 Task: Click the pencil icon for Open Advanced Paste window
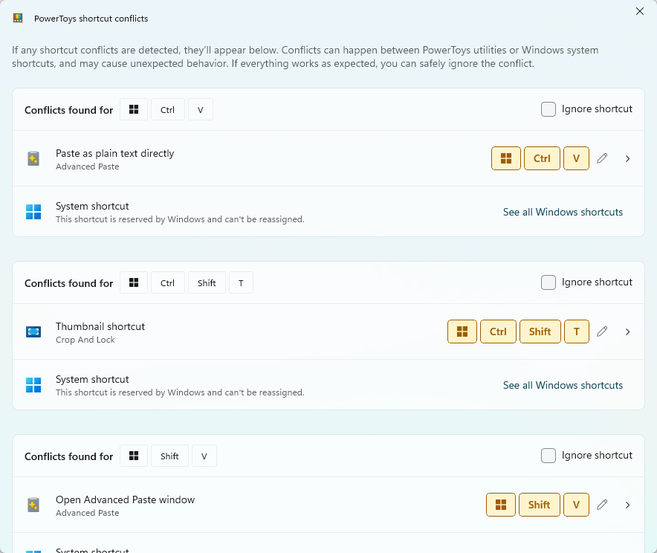602,504
